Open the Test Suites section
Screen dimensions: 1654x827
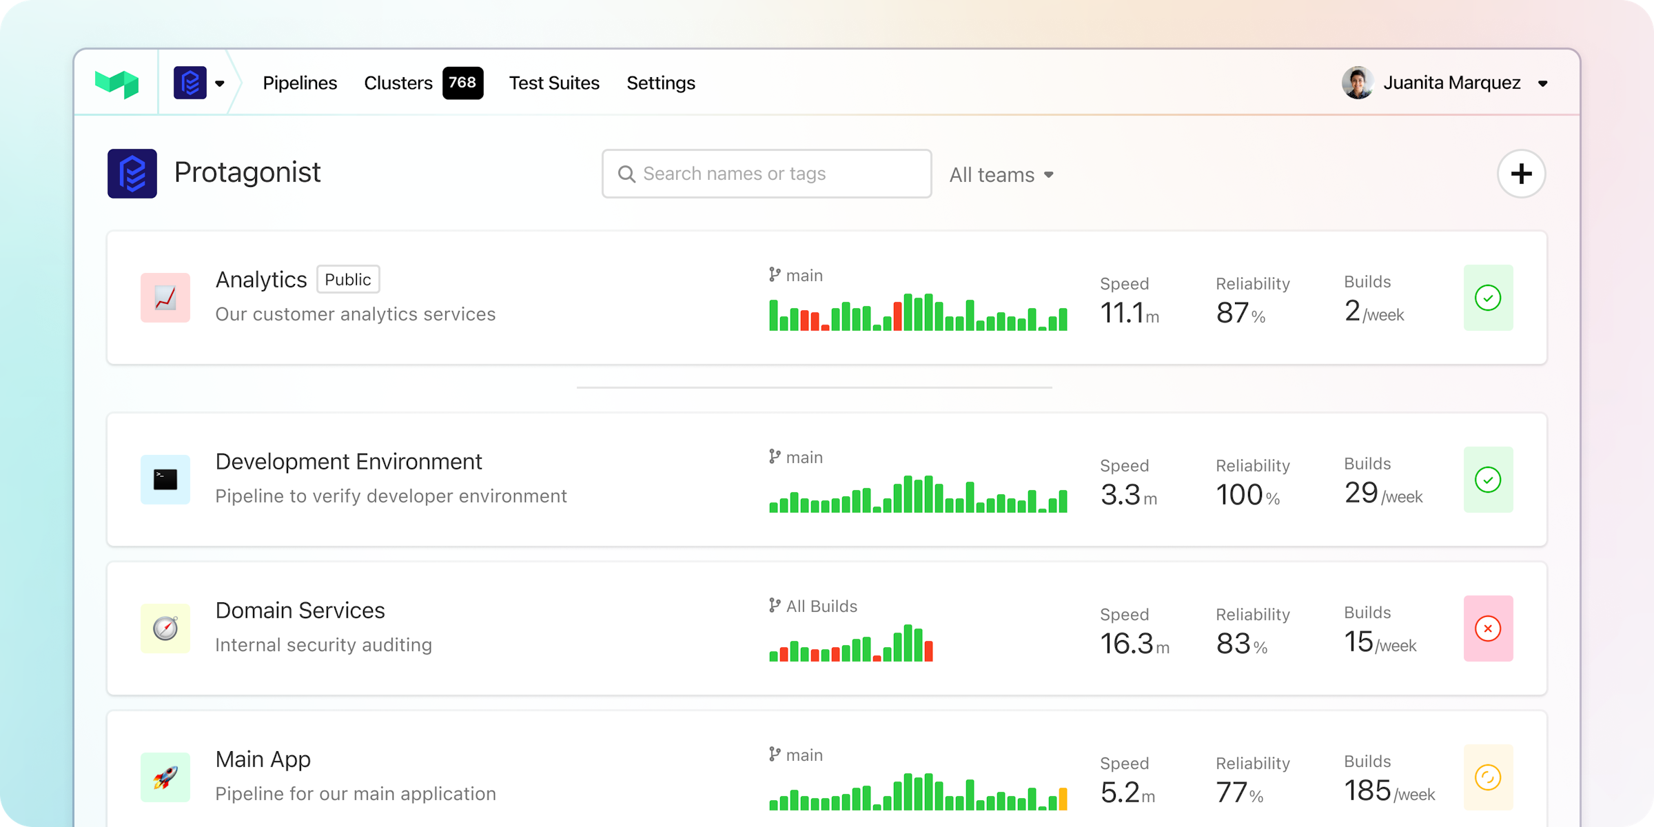[554, 83]
